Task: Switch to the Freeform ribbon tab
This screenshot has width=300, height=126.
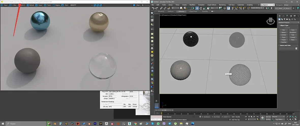Action: point(170,11)
